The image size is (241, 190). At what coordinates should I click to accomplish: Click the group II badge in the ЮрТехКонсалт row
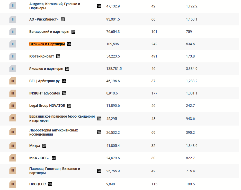[13, 56]
